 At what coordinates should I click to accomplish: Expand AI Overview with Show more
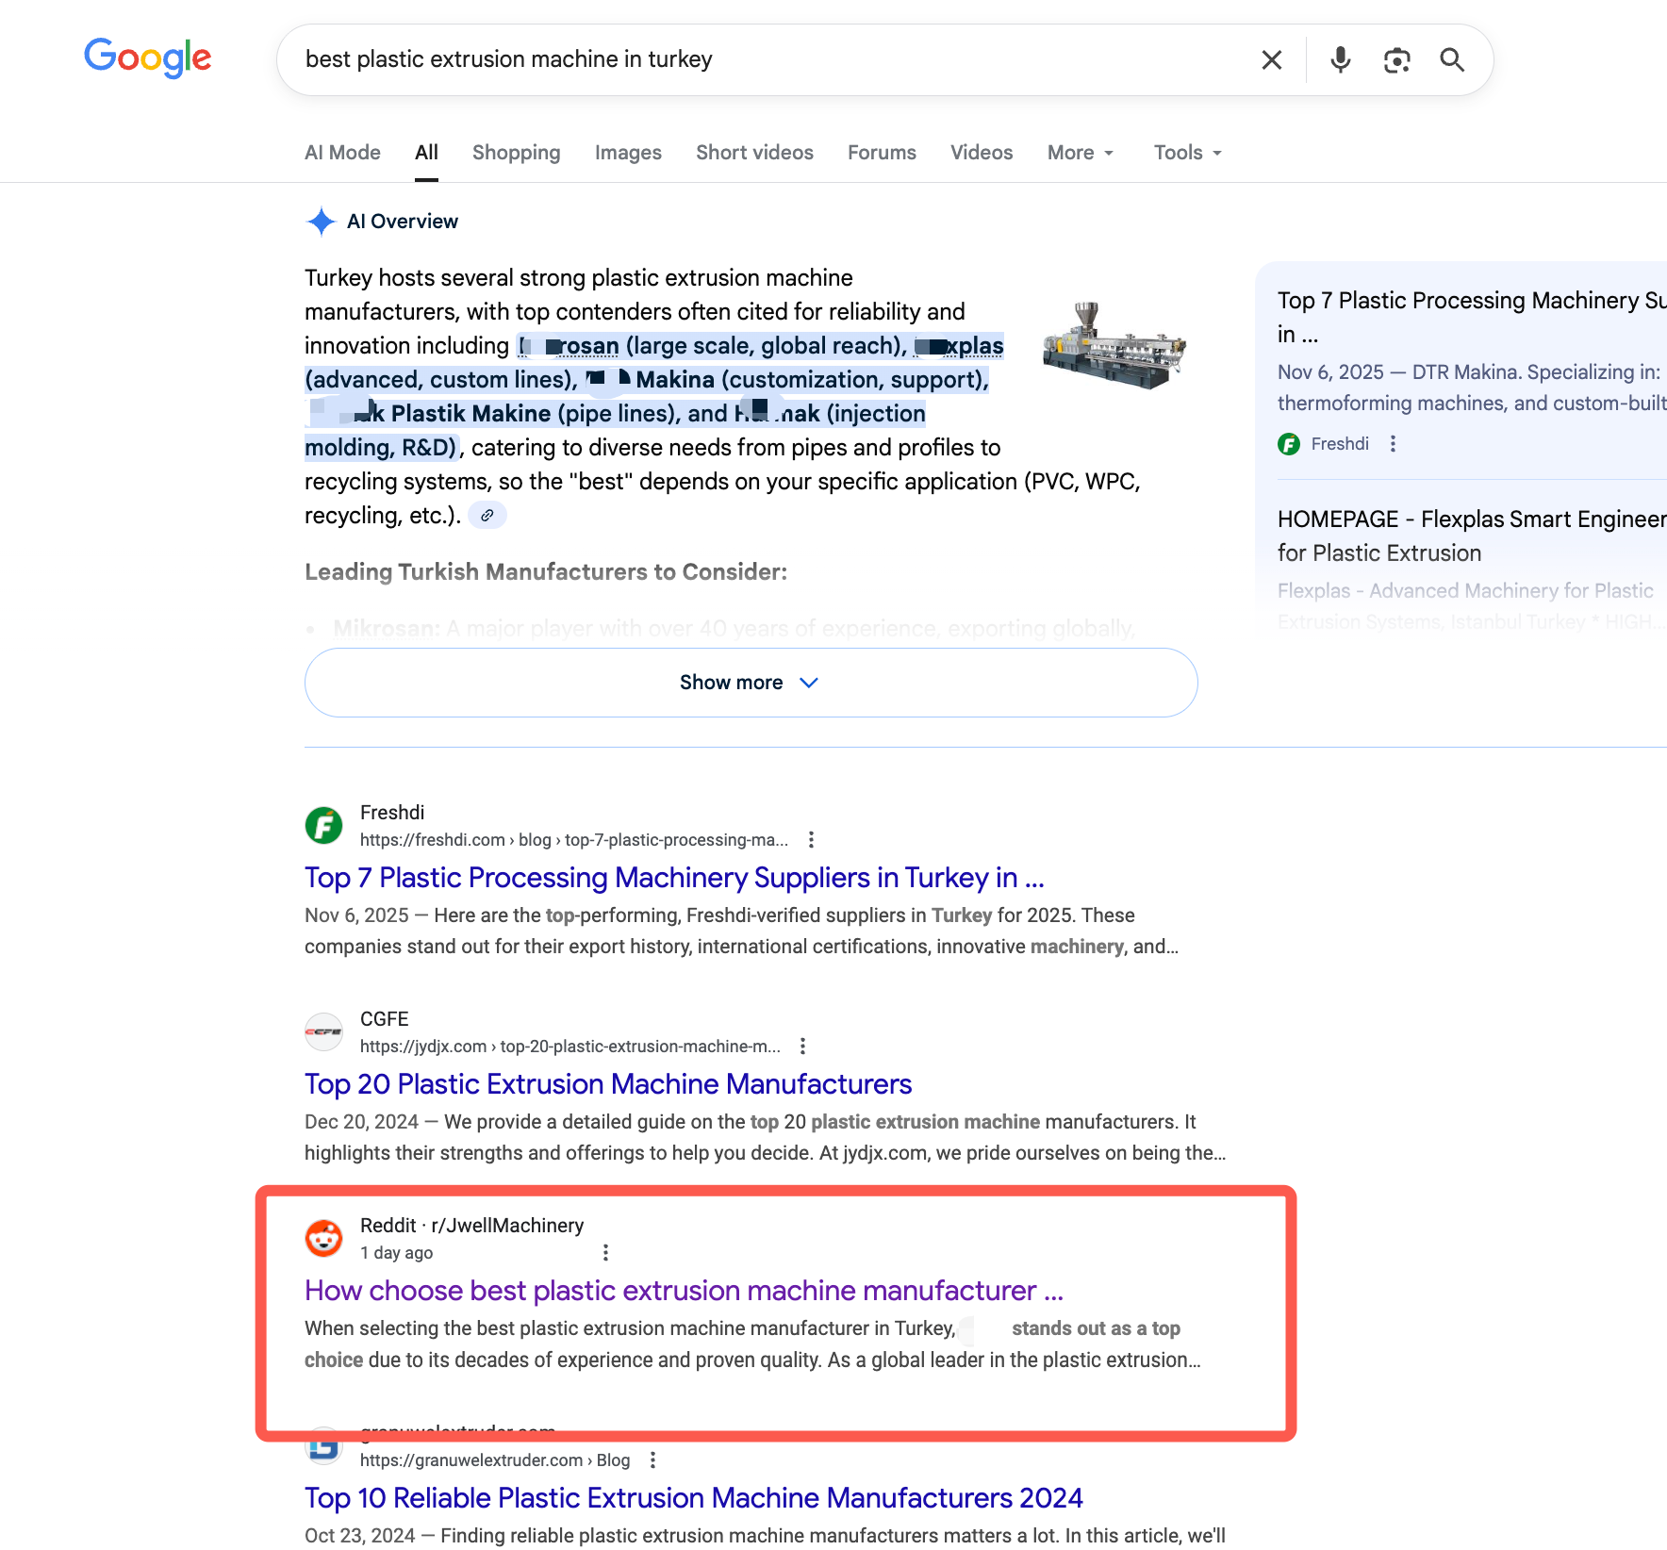[751, 683]
